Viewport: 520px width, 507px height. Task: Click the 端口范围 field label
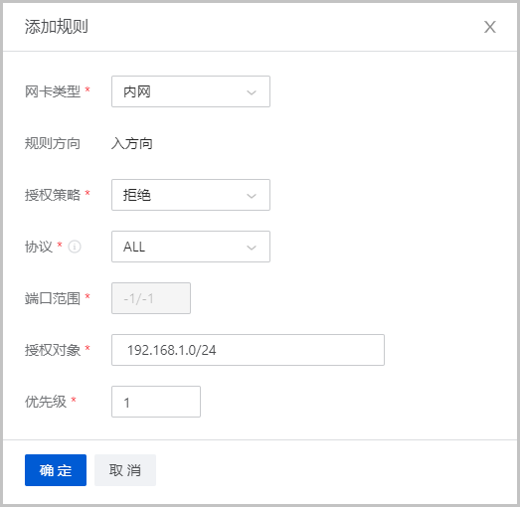point(53,298)
